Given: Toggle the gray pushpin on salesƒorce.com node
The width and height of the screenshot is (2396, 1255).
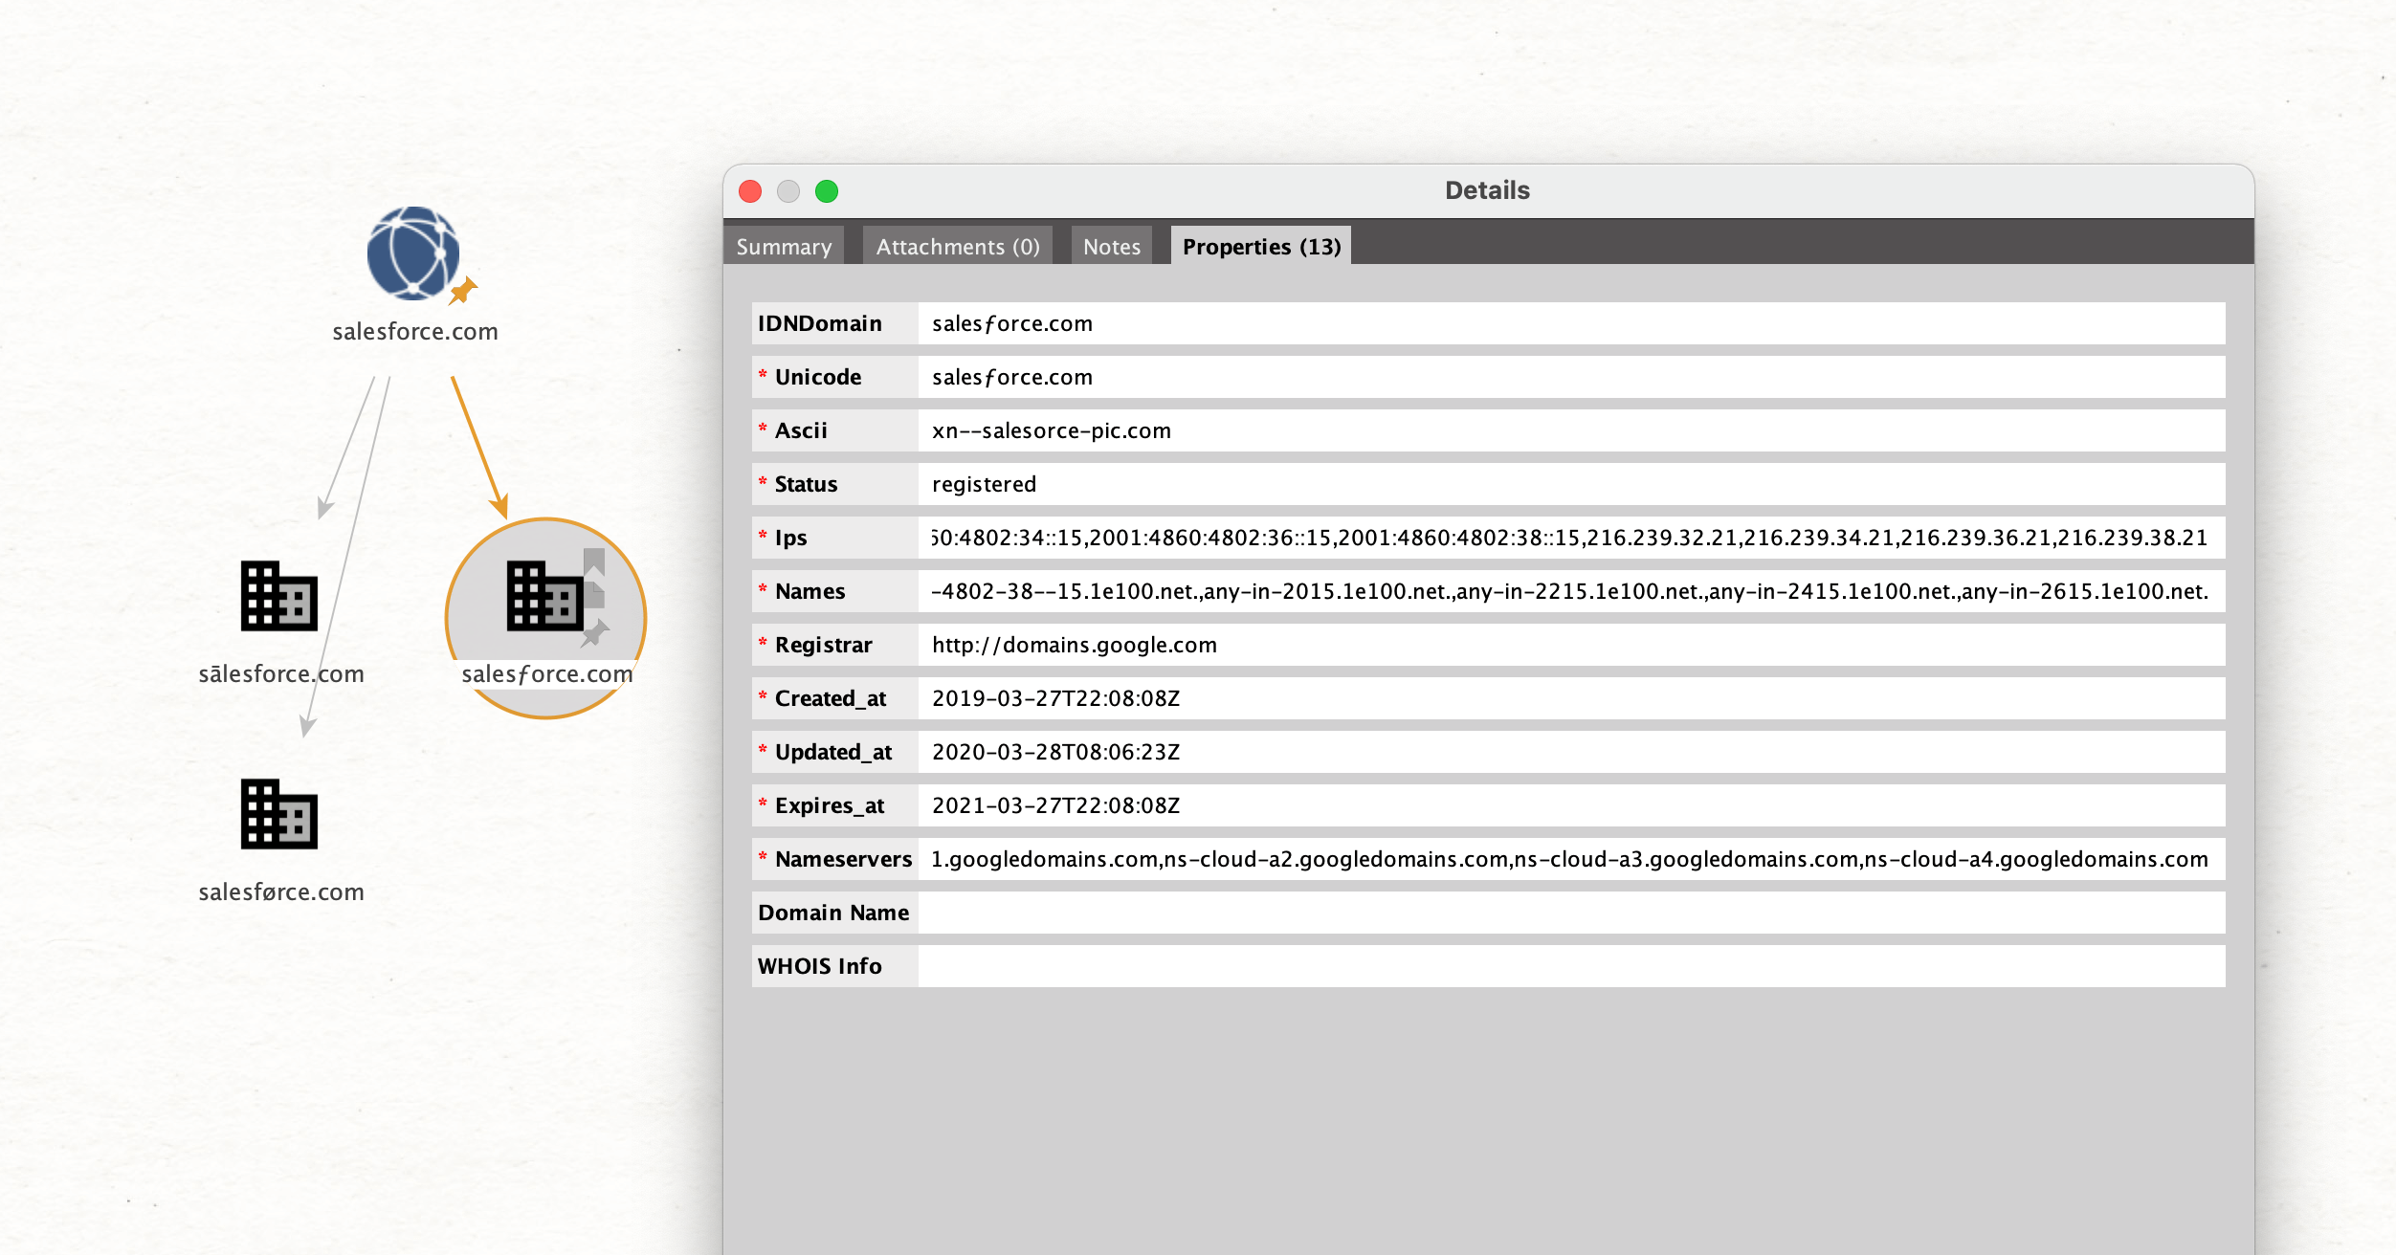Looking at the screenshot, I should coord(595,632).
